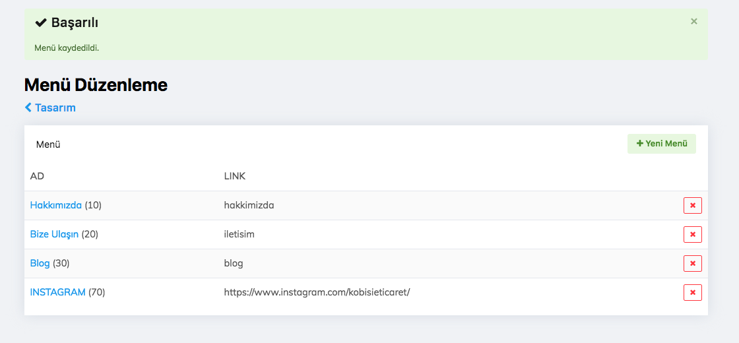
Task: Click the iletisim link value cell
Action: (x=239, y=234)
